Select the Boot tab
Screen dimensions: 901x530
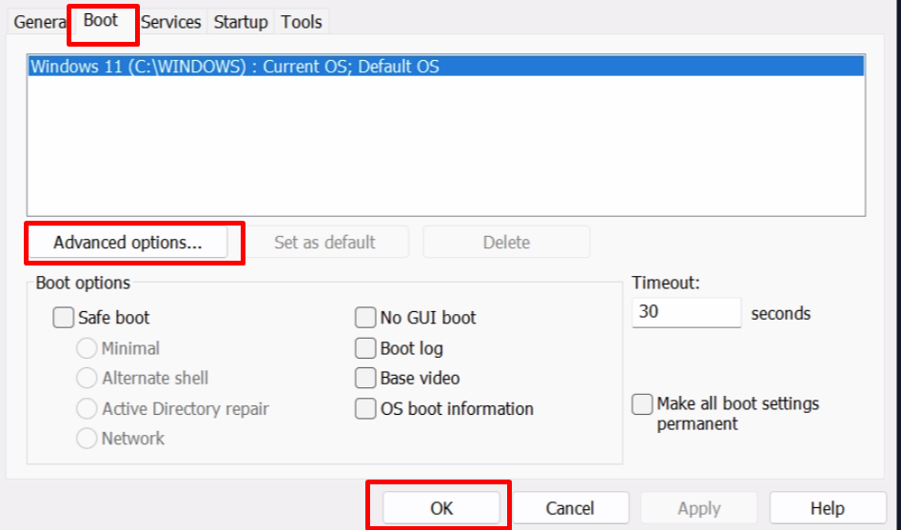[x=101, y=21]
